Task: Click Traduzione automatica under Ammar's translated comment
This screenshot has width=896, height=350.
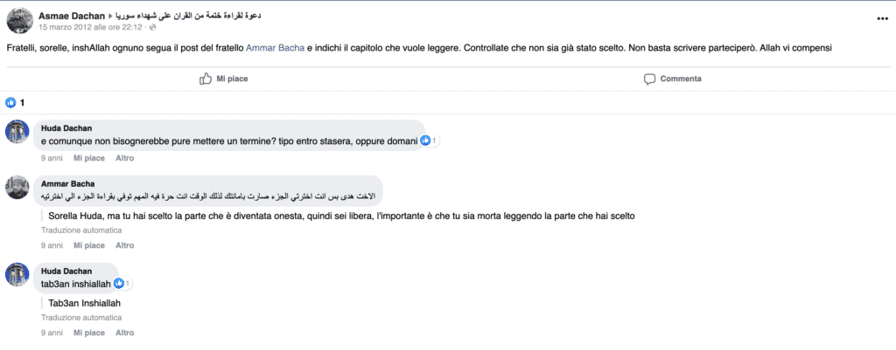Action: 81,230
